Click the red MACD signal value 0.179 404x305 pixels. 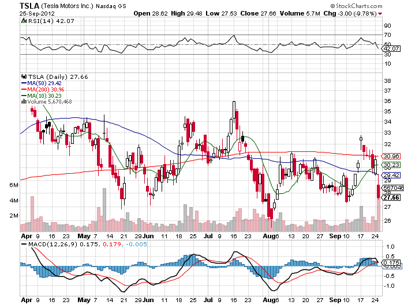pyautogui.click(x=111, y=244)
